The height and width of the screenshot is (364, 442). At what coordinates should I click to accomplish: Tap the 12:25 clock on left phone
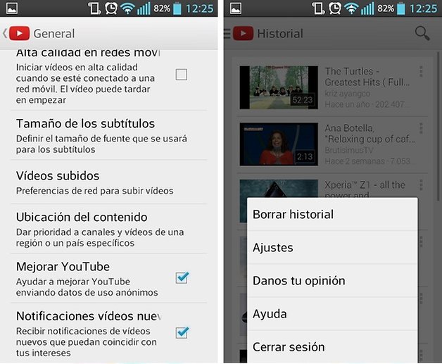point(200,8)
